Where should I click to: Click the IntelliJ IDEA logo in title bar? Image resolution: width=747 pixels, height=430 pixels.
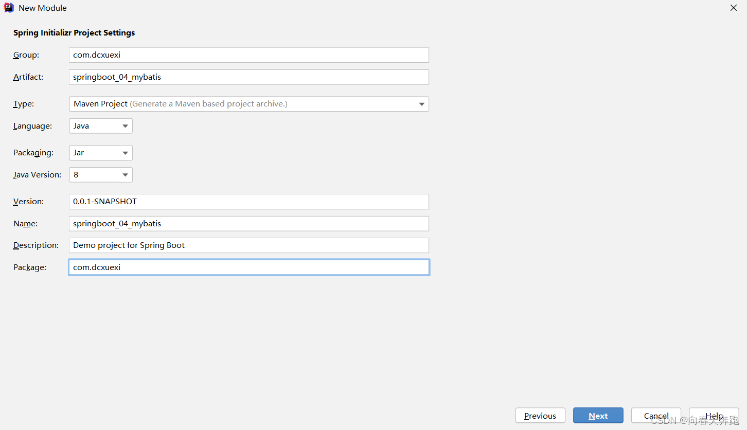(x=9, y=8)
